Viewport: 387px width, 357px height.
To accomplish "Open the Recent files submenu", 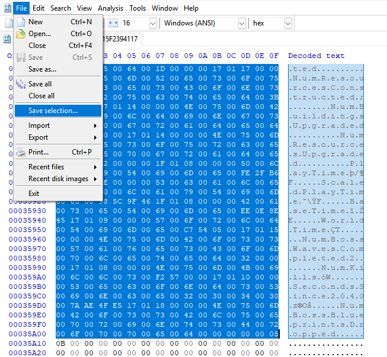I will pyautogui.click(x=58, y=167).
